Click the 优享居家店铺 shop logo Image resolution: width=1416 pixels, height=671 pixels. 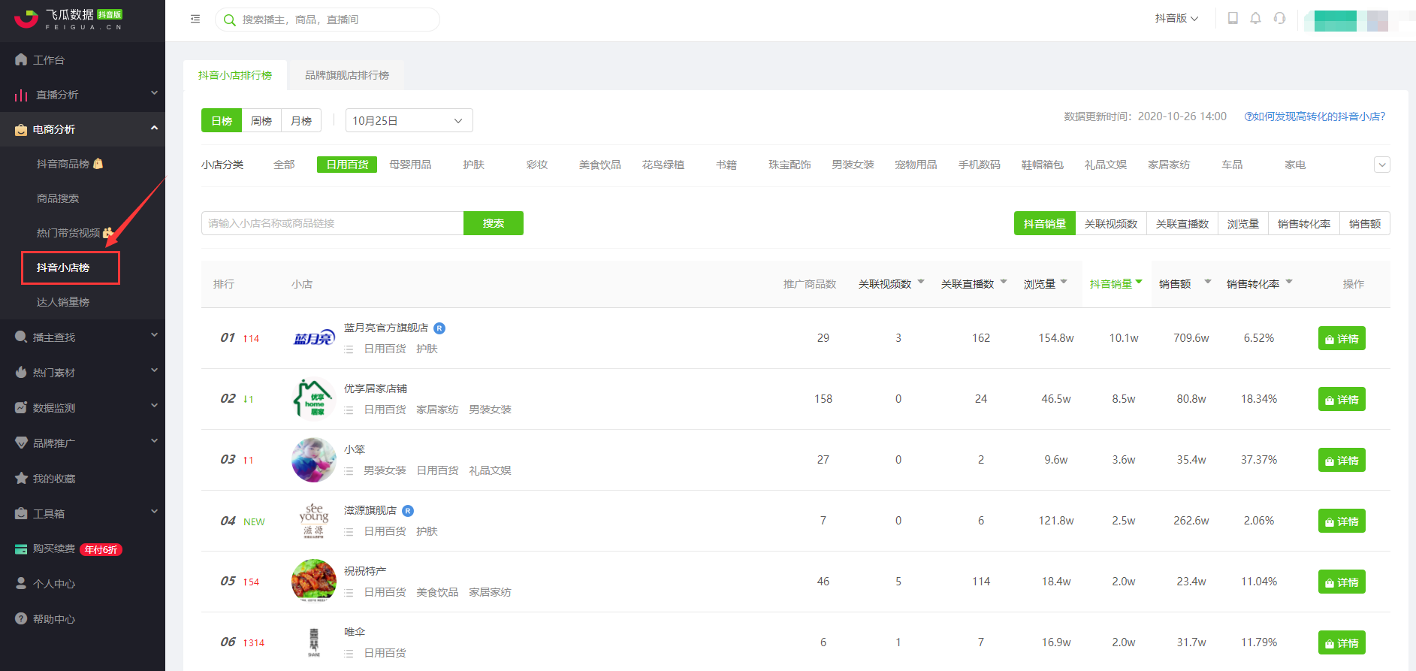point(314,399)
